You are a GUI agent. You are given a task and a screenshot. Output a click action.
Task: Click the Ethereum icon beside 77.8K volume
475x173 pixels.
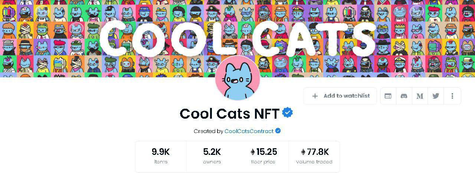[303, 152]
